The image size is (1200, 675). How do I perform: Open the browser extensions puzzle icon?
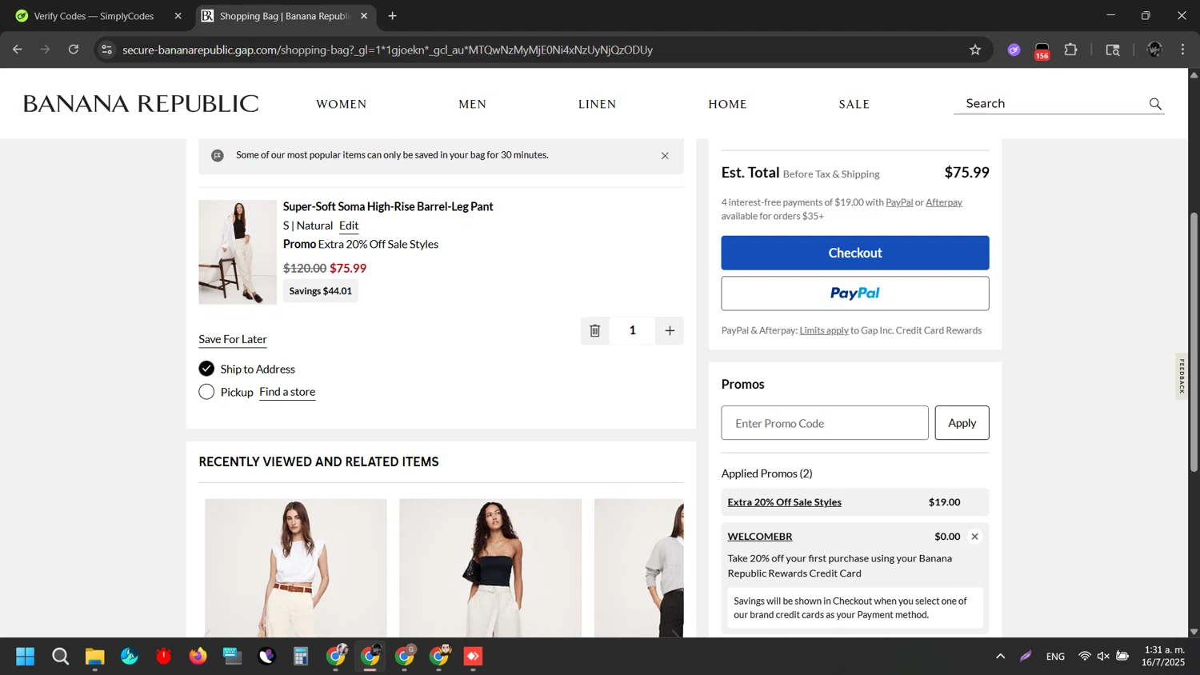point(1070,50)
